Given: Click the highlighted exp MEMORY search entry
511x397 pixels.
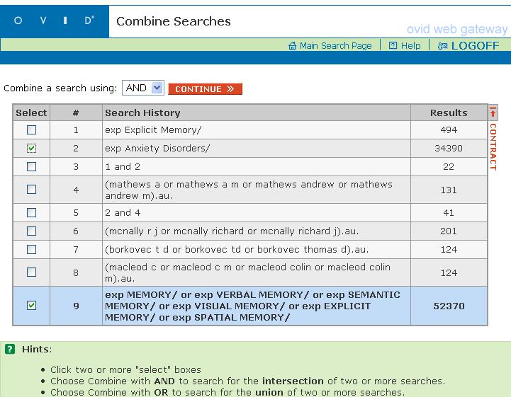Looking at the screenshot, I should [252, 306].
